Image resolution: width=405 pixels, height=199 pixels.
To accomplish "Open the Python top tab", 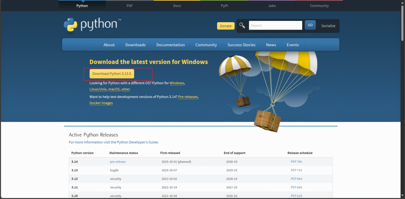I will click(82, 6).
